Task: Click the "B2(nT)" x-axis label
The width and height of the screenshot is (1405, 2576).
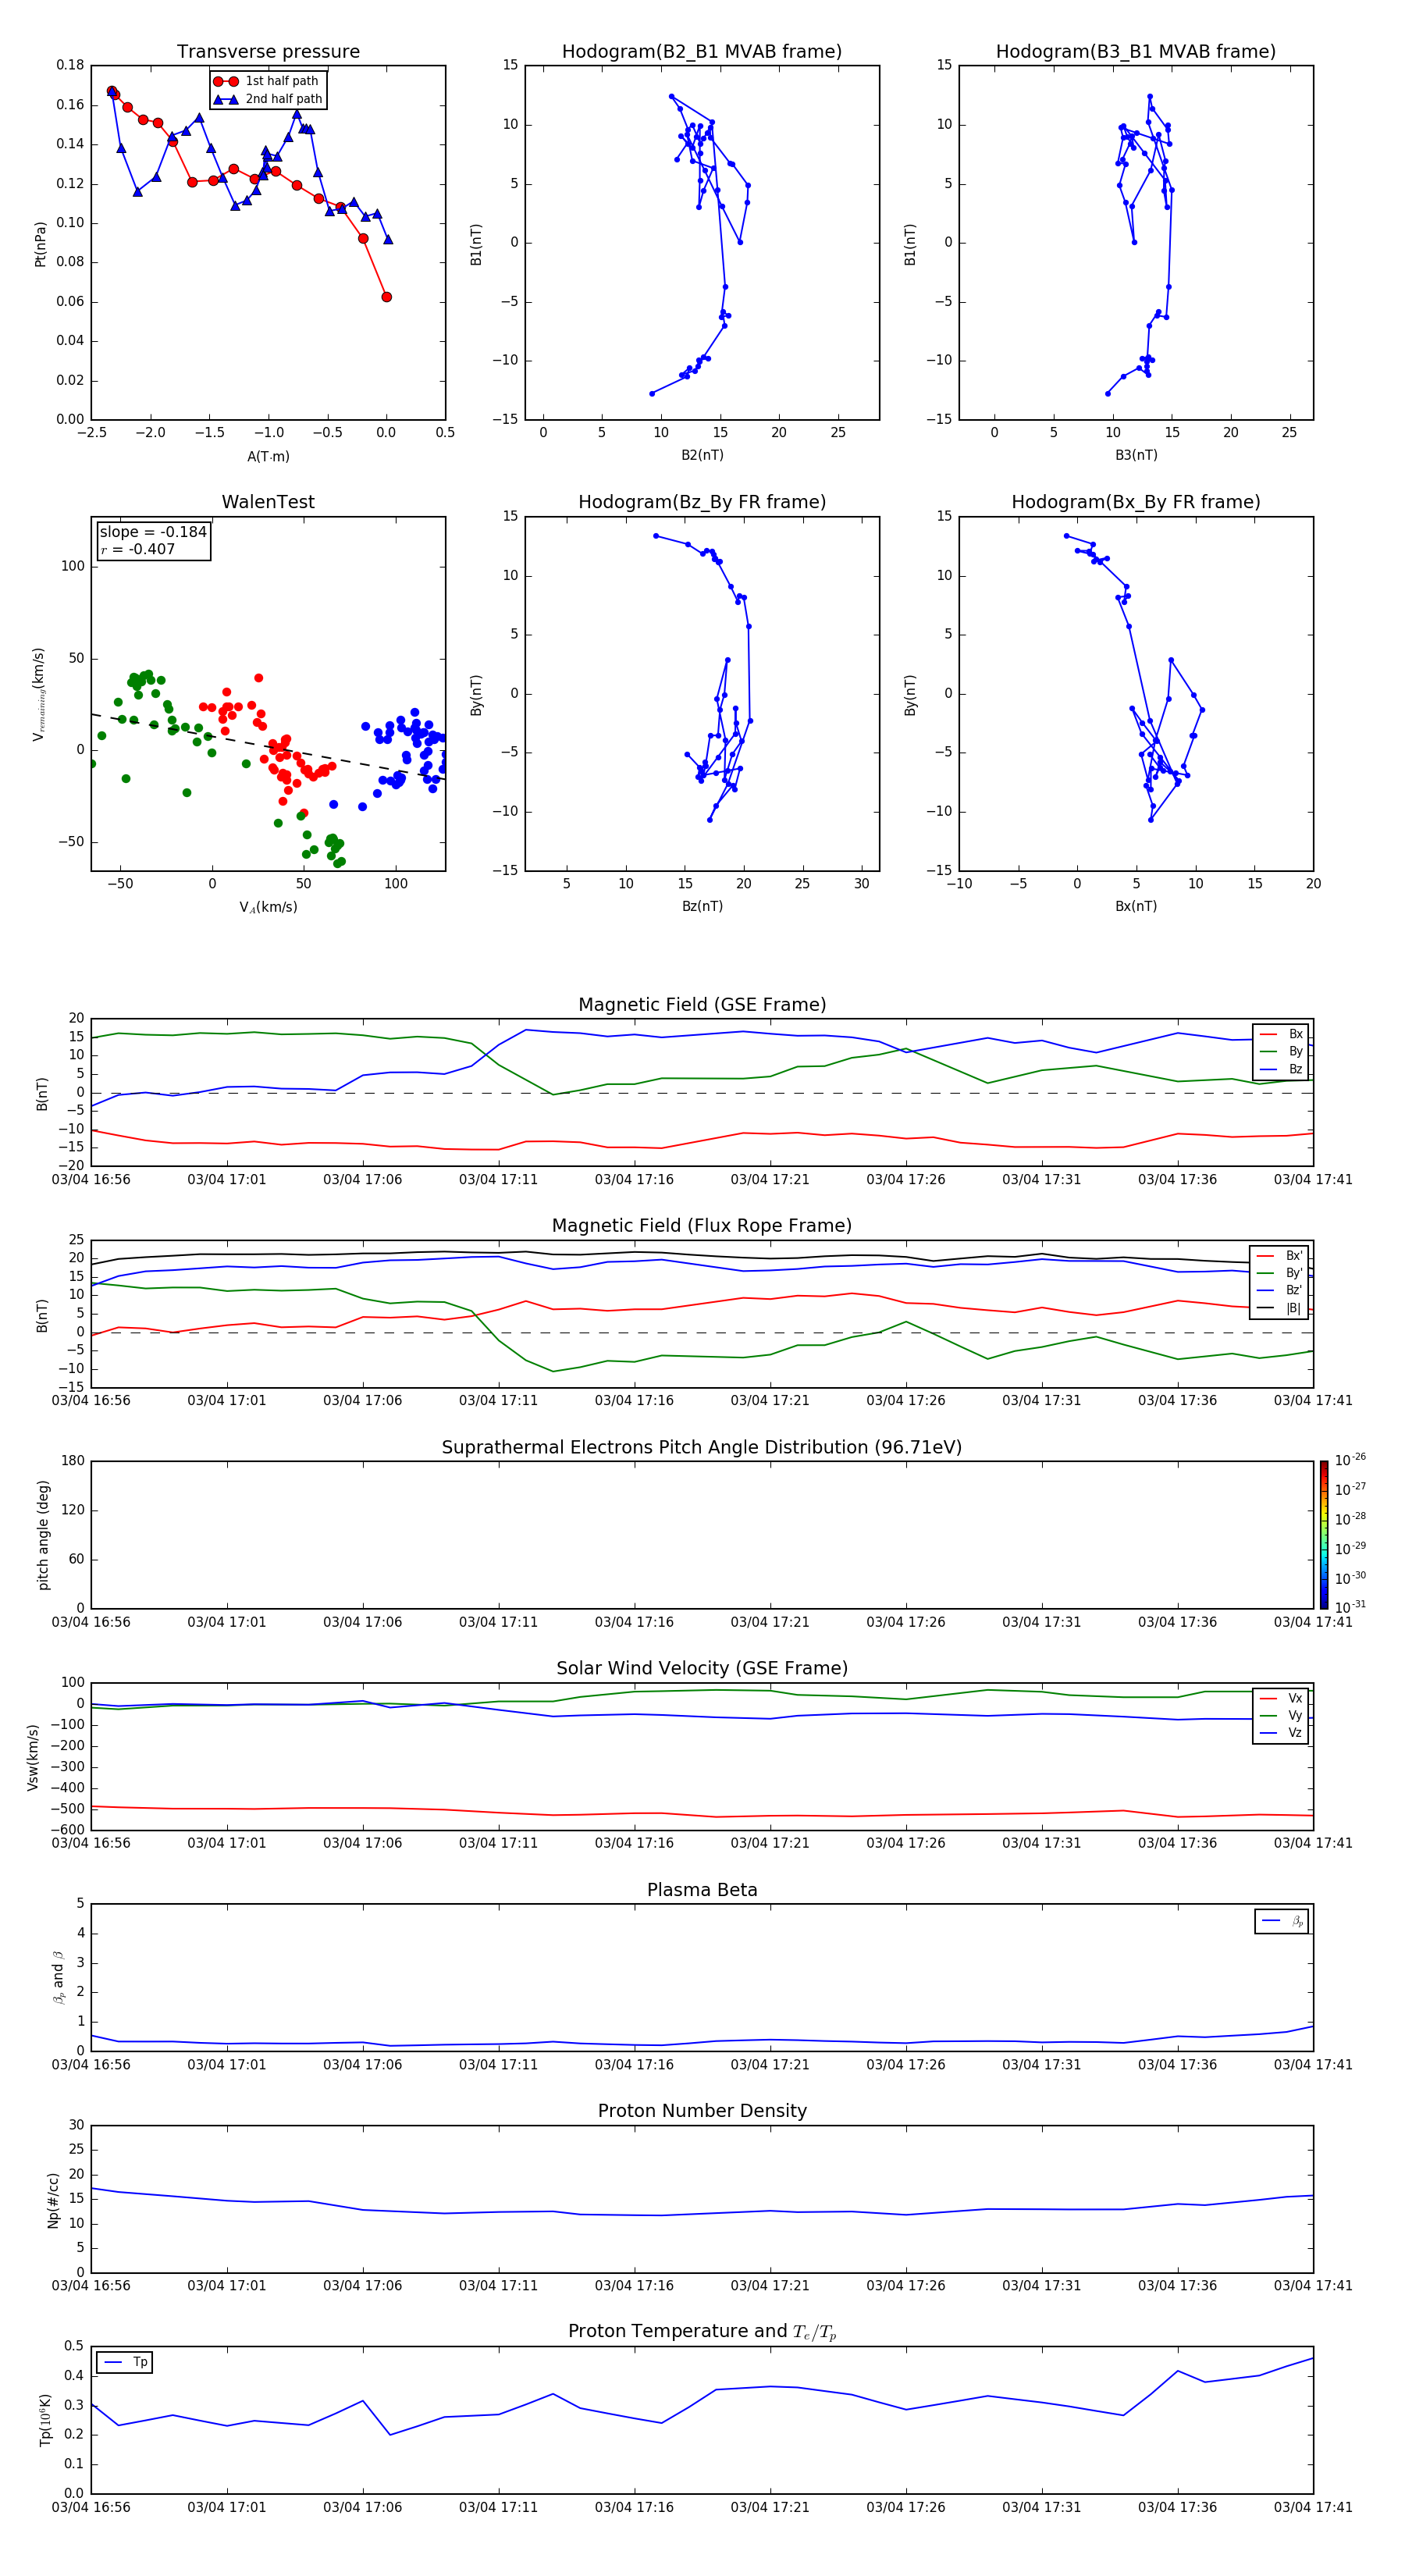Action: pos(702,455)
